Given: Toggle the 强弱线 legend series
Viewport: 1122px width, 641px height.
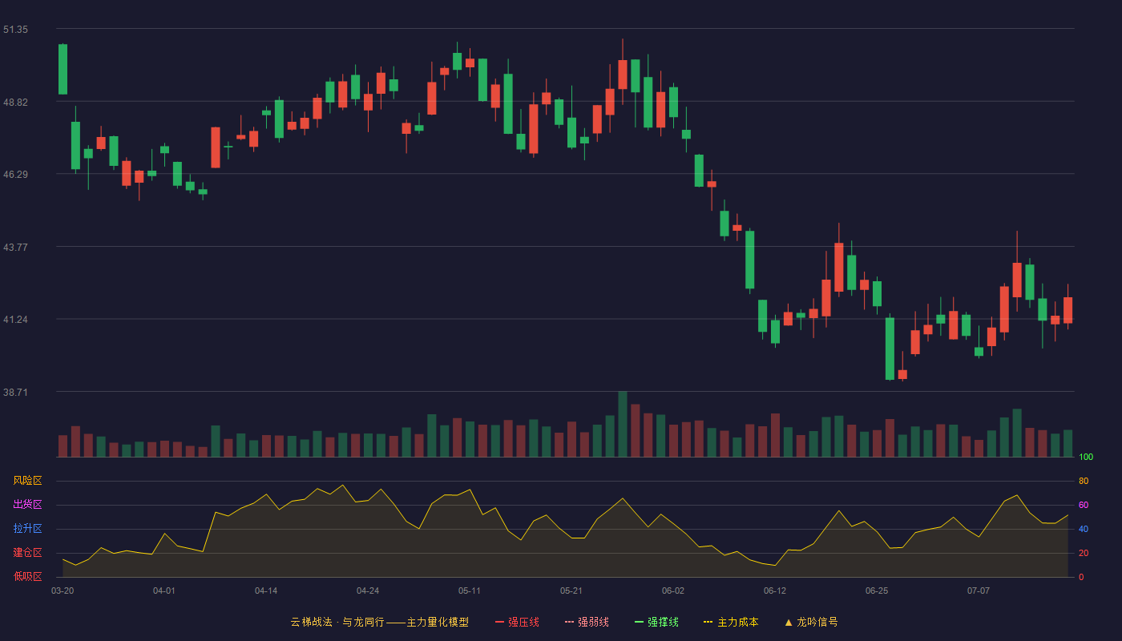Looking at the screenshot, I should (x=587, y=622).
